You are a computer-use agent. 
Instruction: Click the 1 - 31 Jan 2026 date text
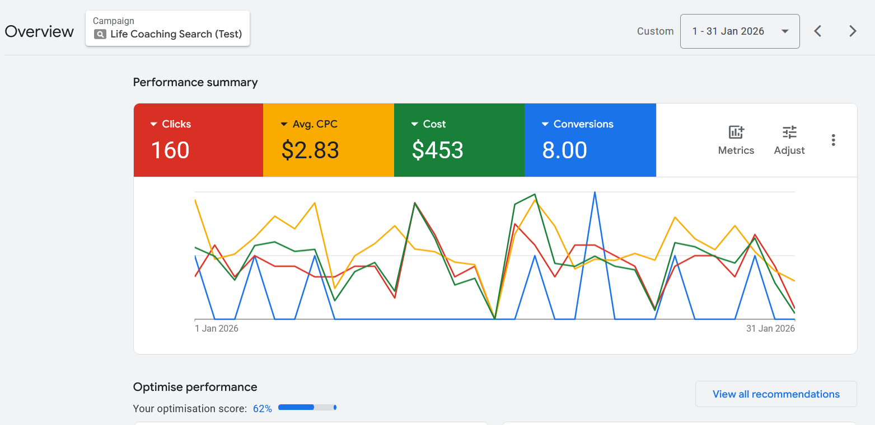[728, 31]
